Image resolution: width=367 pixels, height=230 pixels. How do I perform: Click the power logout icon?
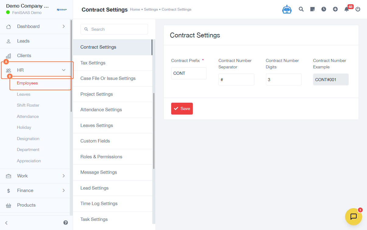(358, 9)
